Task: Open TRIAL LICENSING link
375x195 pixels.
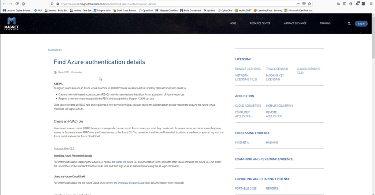Action: coord(277,69)
